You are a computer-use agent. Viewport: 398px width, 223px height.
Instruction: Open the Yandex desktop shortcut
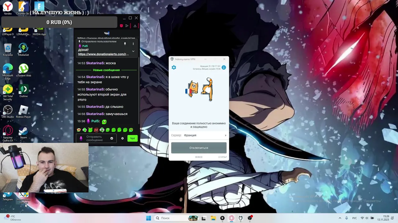click(8, 8)
